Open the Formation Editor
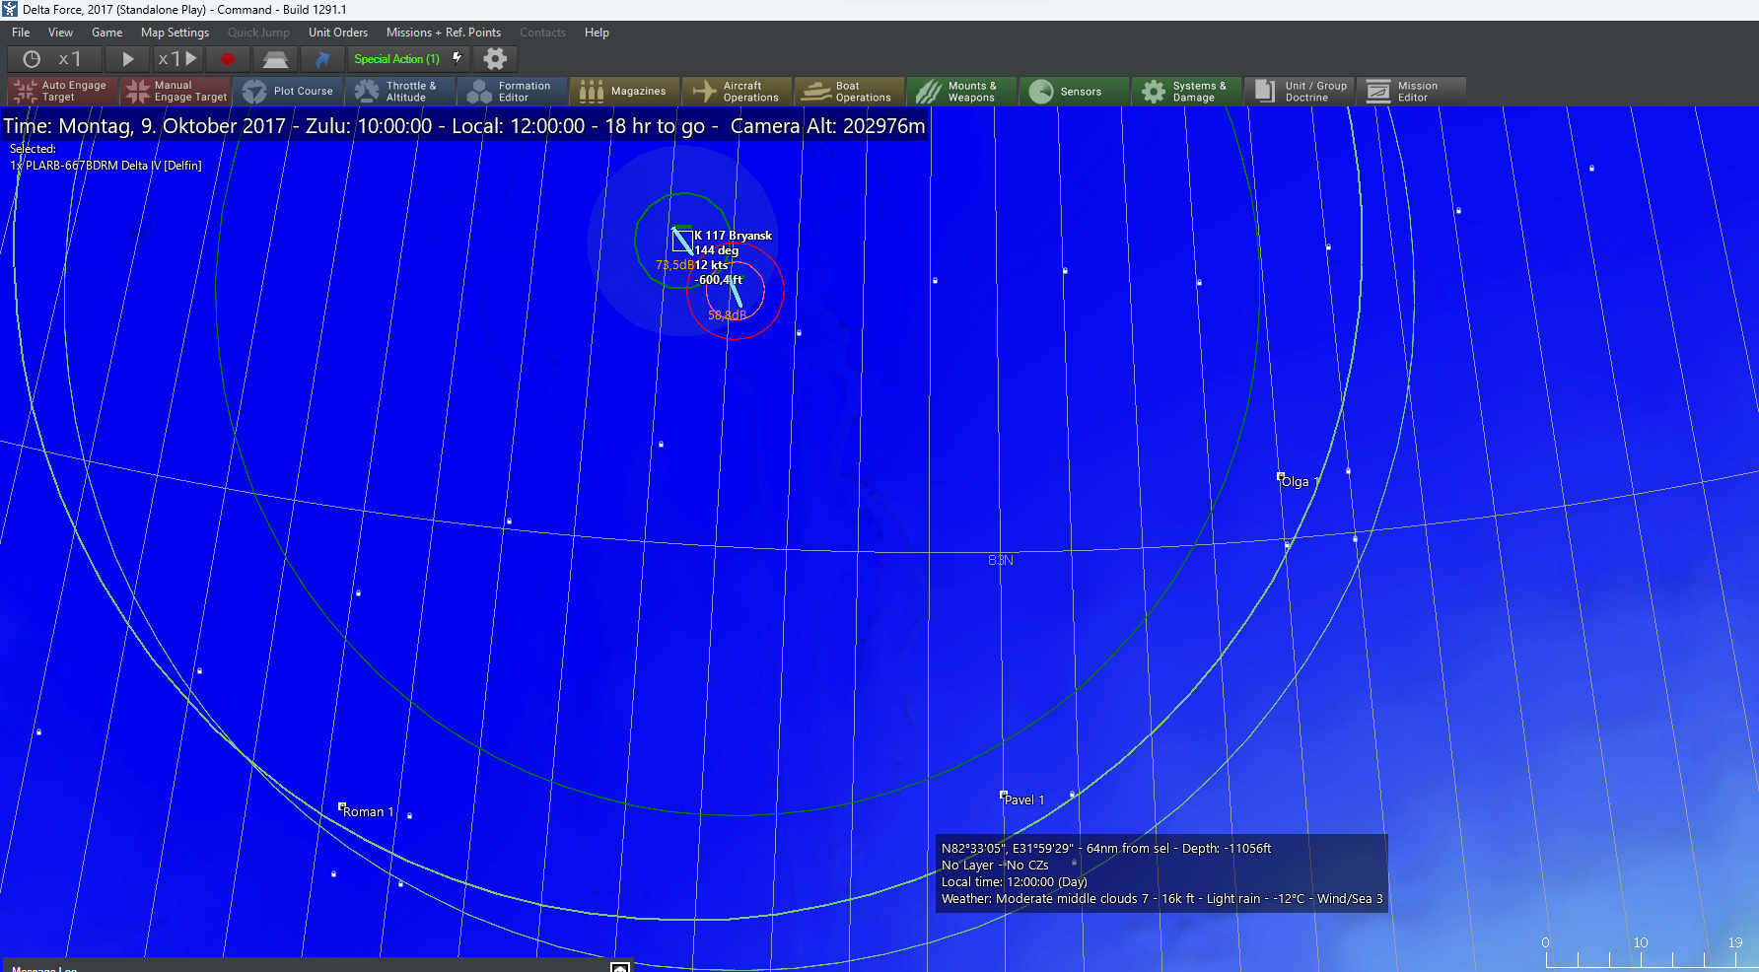Screen dimensions: 1759x972 coord(513,92)
